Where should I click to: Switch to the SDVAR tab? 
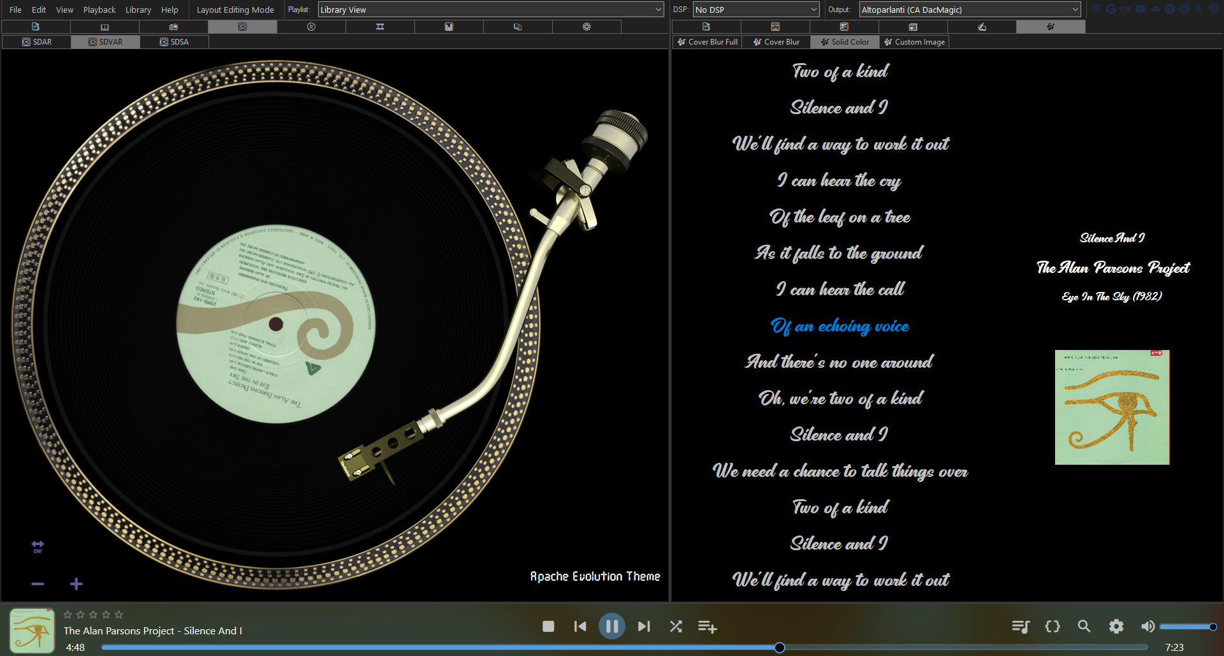click(x=105, y=42)
